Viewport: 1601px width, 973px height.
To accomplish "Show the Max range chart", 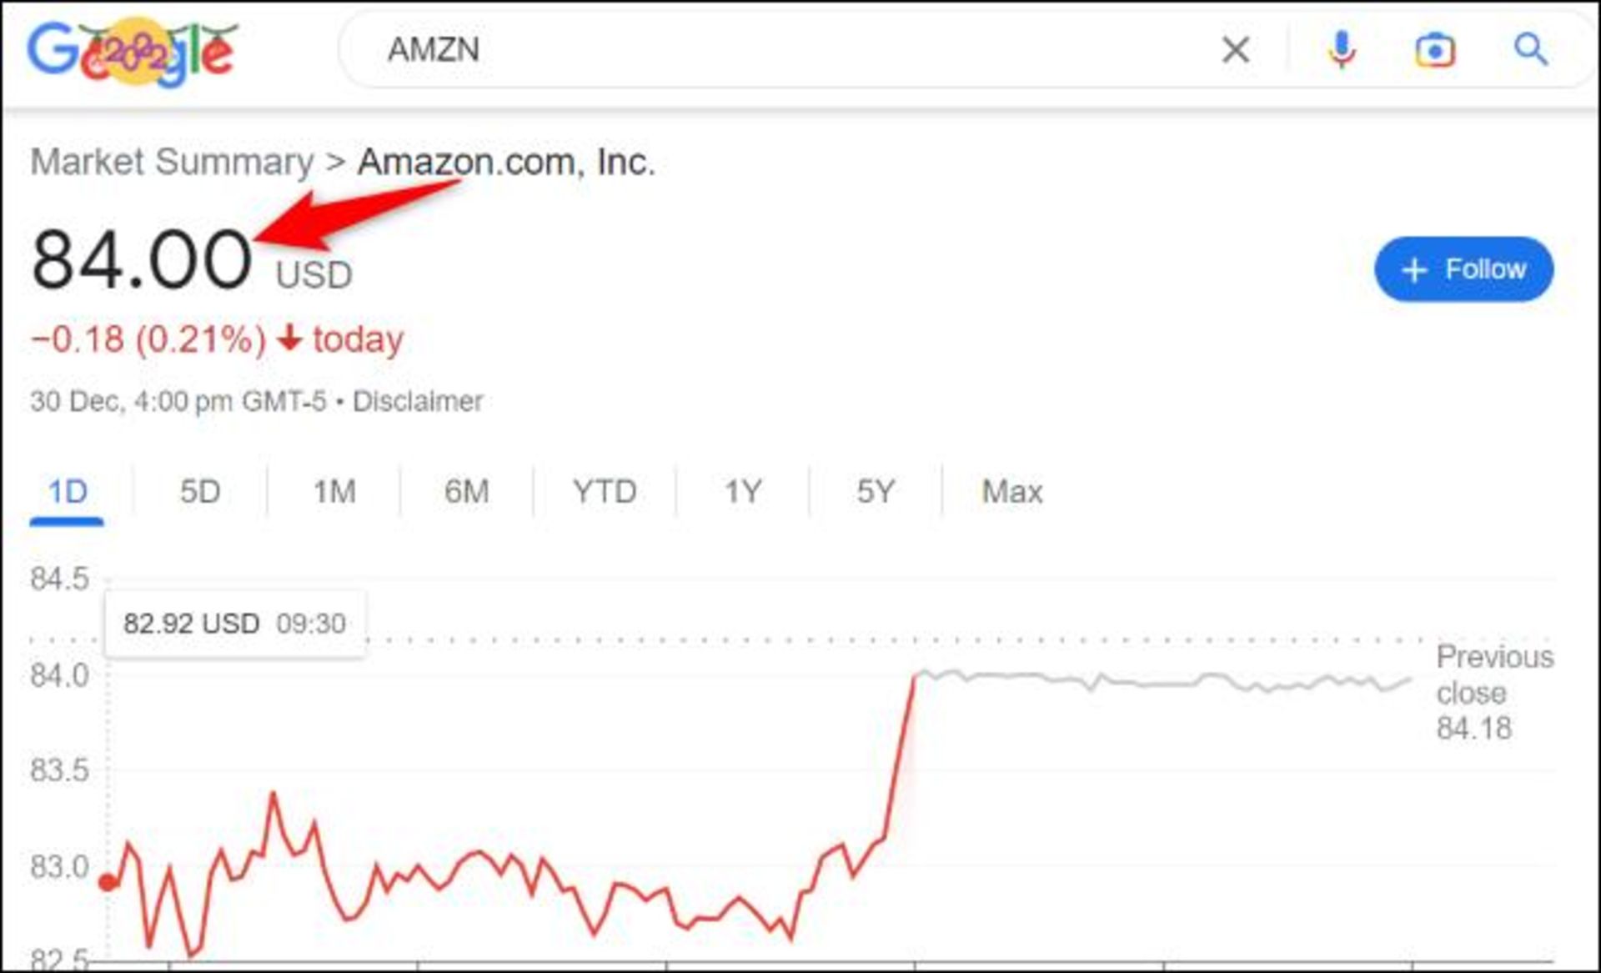I will tap(1012, 492).
